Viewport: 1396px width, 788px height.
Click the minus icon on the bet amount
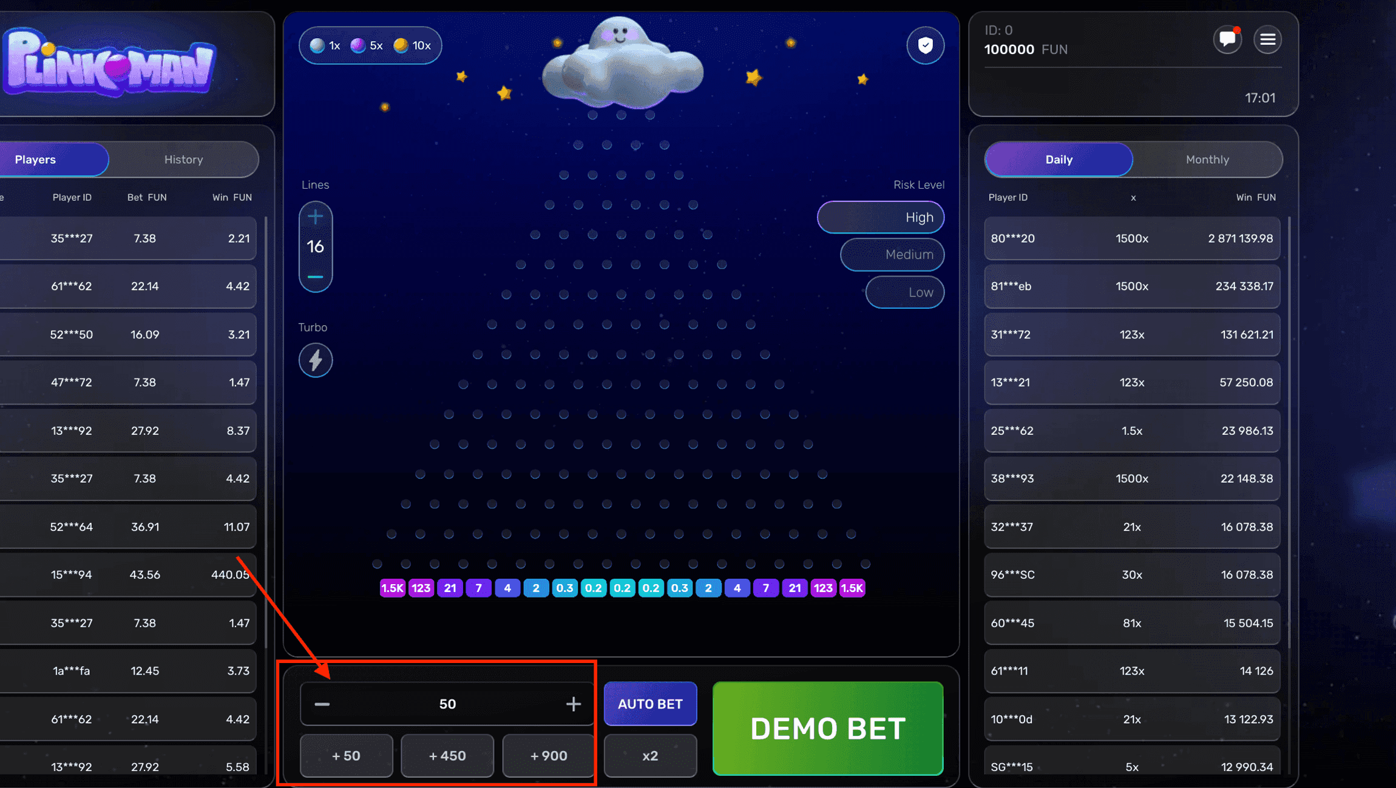[322, 704]
